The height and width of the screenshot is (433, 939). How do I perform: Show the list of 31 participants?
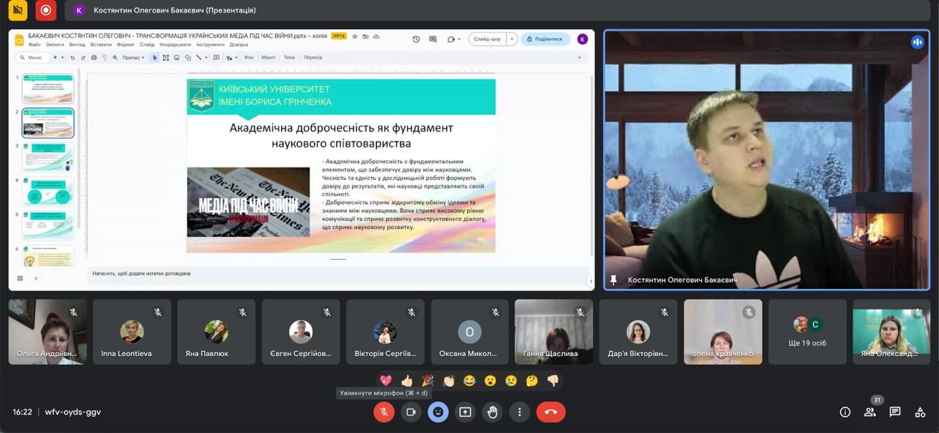870,412
